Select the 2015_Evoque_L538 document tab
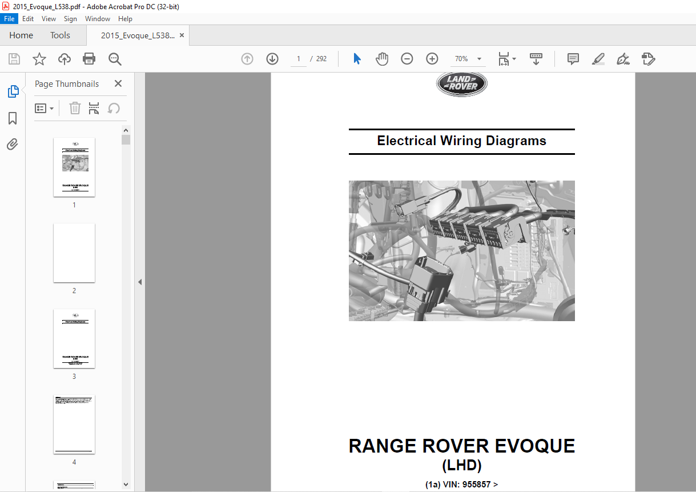Screen dimensions: 696x492 coord(138,35)
